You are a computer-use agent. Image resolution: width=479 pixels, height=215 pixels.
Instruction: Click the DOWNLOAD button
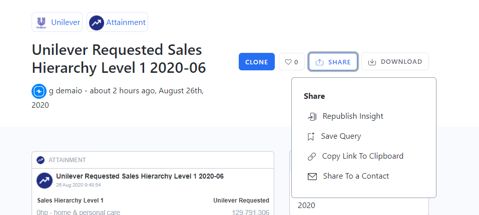(395, 62)
